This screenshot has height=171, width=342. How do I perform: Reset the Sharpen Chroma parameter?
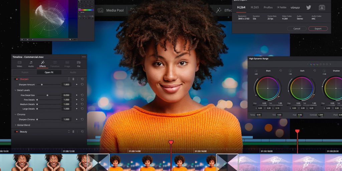(x=82, y=119)
